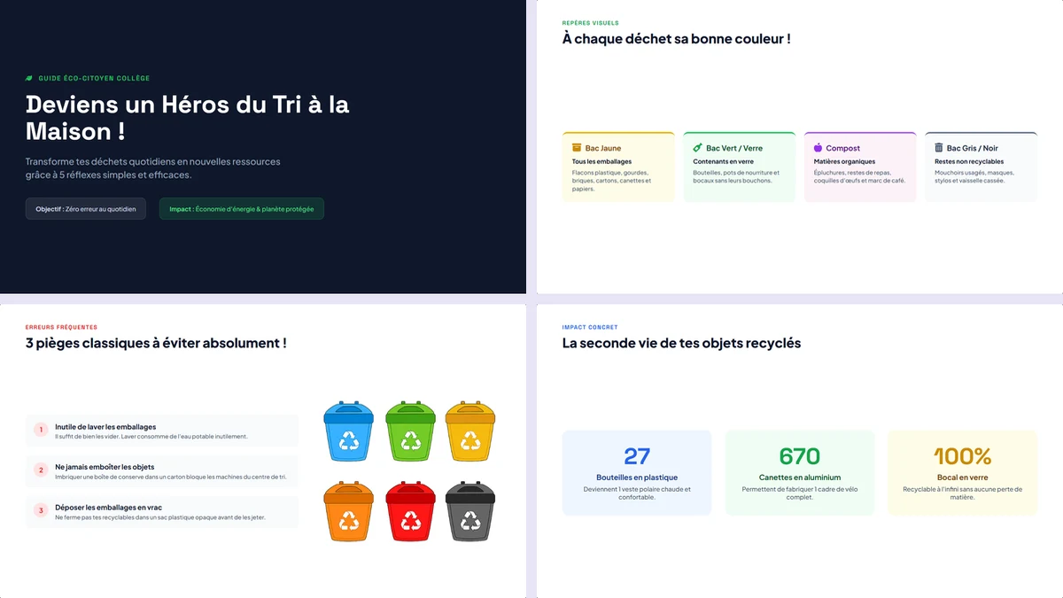Screen dimensions: 1063x598
Task: Click the number 2 badge beside Ne jamais emboîter
Action: (x=41, y=470)
